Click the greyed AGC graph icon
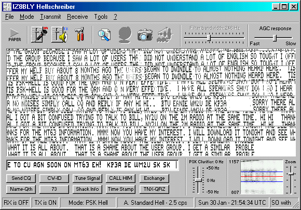Screen dimensions: 301x210 tap(165, 35)
